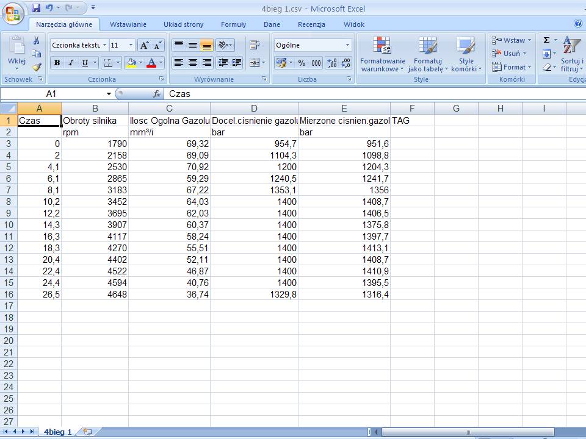Click the Formatowanie warunkowe button
This screenshot has width=586, height=439.
[x=383, y=55]
